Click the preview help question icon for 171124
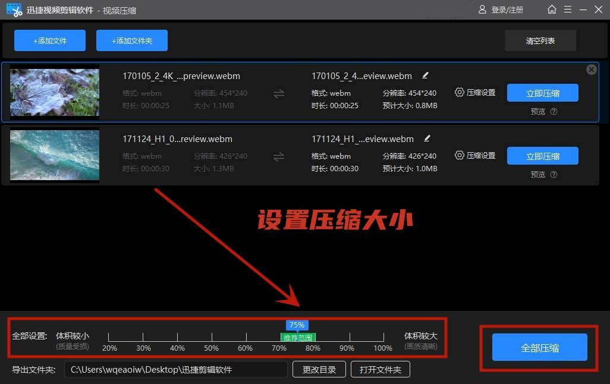610x384 pixels. click(x=554, y=175)
